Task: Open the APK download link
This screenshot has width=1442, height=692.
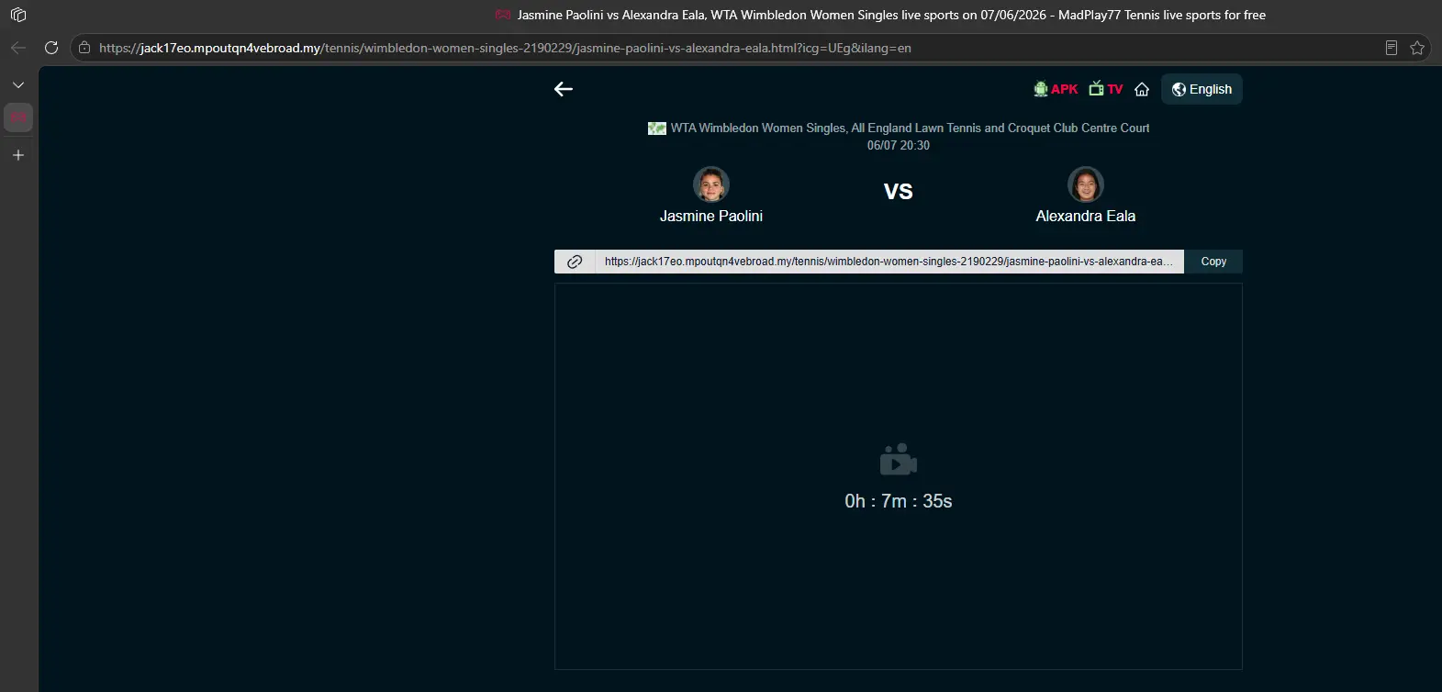Action: click(1056, 89)
